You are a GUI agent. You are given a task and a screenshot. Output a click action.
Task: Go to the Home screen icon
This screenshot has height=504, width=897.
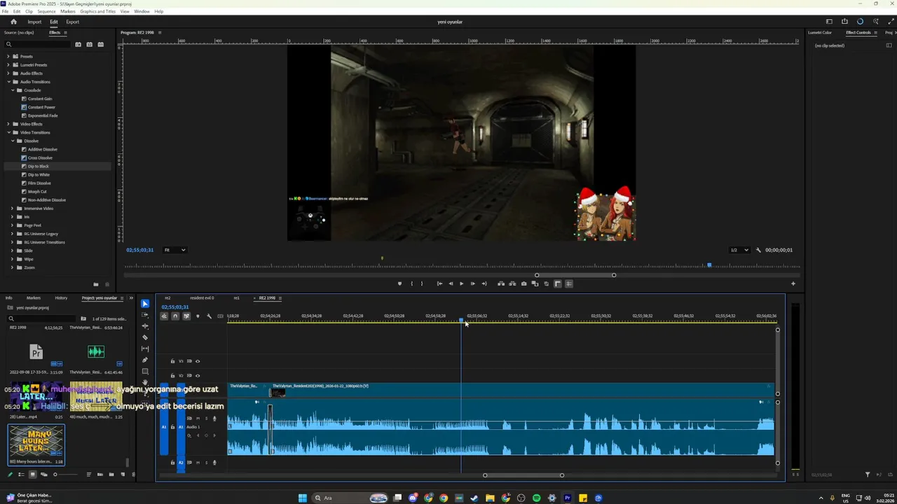[13, 22]
